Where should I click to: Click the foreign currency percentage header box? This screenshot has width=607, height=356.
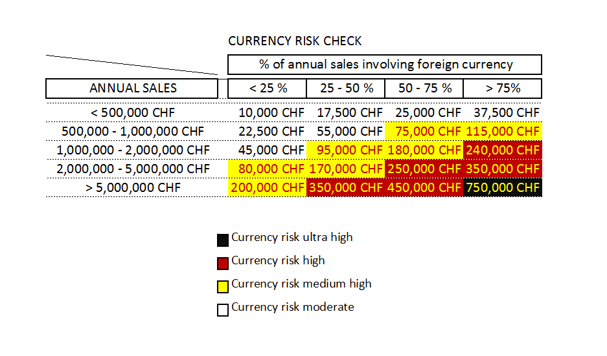pos(385,65)
